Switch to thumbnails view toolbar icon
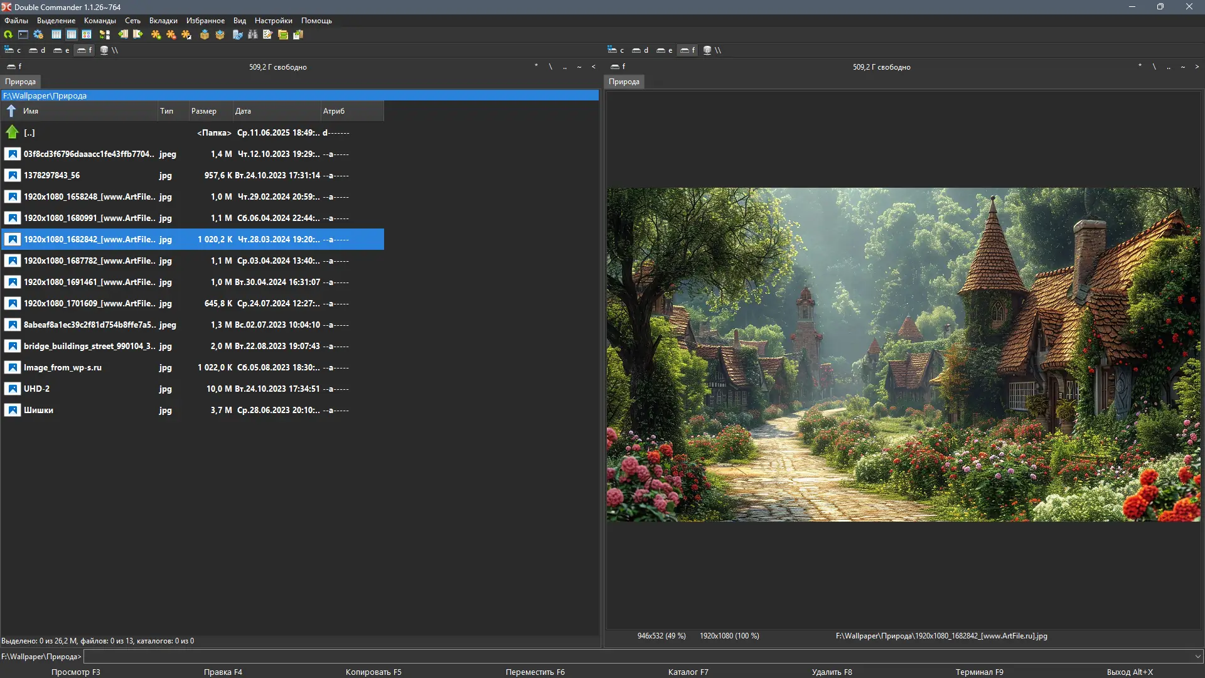 pos(87,35)
